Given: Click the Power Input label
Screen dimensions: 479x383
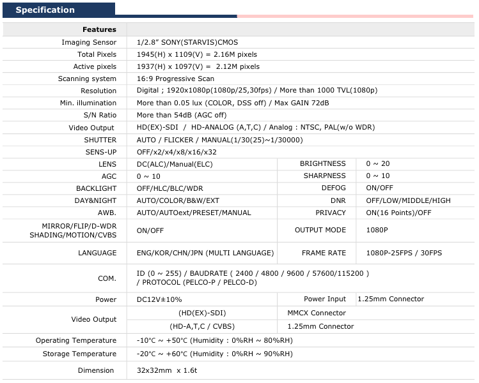Looking at the screenshot, I should coord(325,299).
